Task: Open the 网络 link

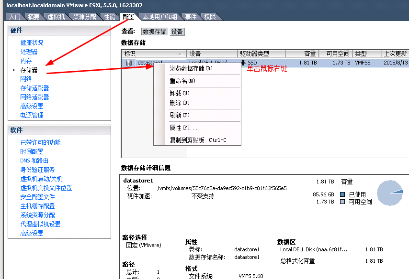Action: pos(26,79)
